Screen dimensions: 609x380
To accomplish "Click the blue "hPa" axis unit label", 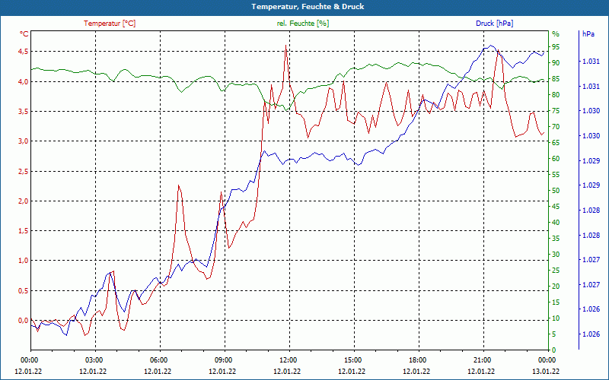I will pyautogui.click(x=588, y=33).
